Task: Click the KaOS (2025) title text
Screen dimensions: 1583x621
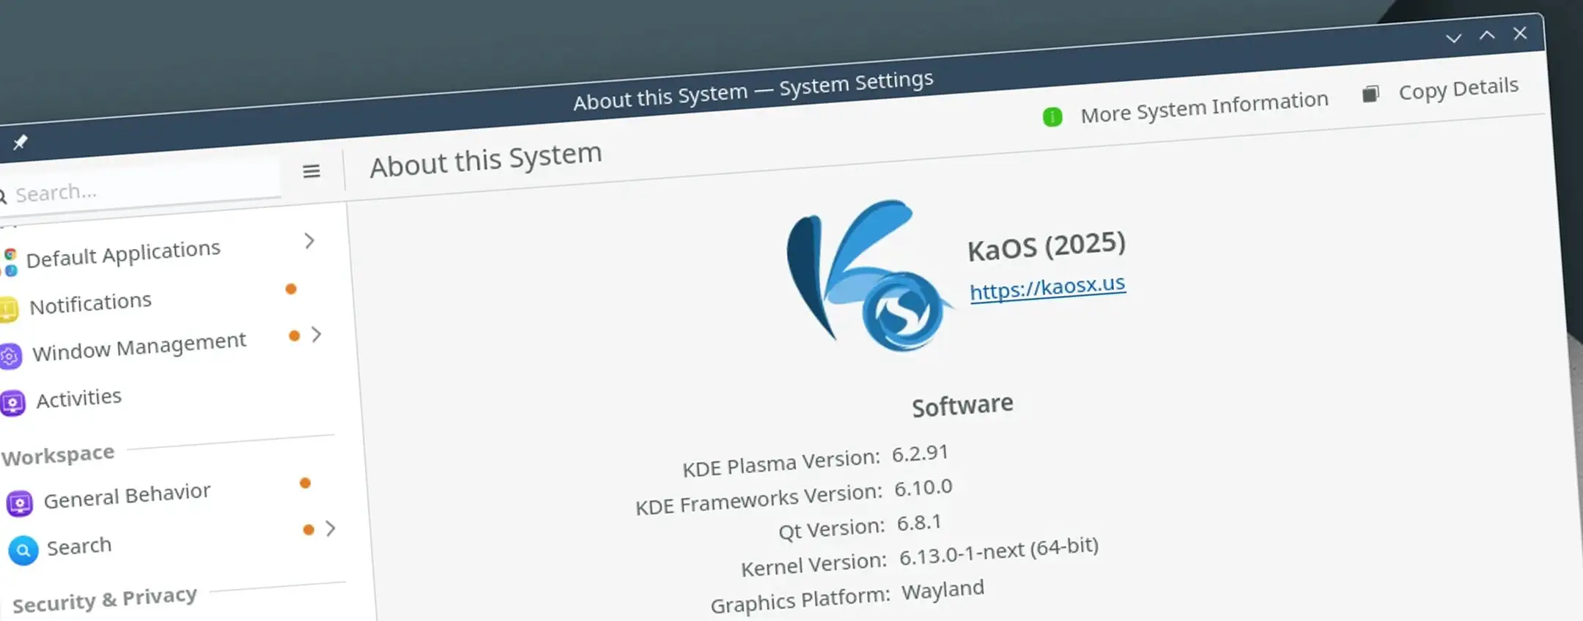Action: click(x=1047, y=246)
